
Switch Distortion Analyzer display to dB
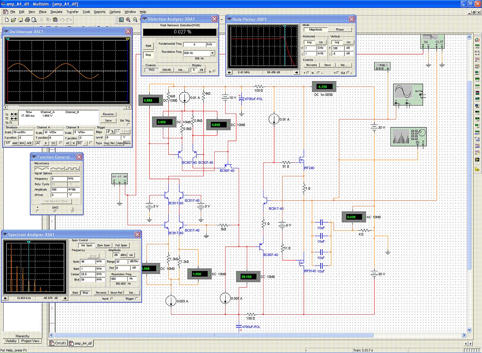(x=201, y=70)
